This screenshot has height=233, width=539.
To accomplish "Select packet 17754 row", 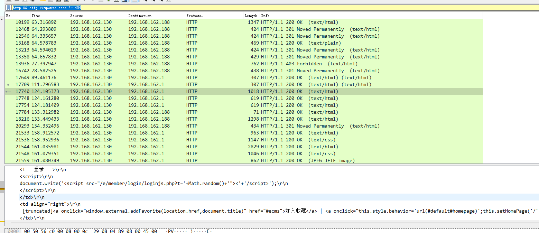I will point(244,105).
